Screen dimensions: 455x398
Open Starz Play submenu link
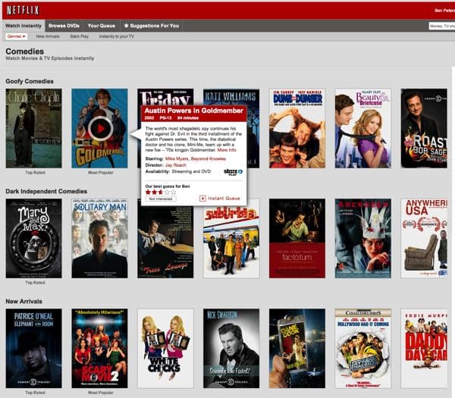tap(79, 36)
